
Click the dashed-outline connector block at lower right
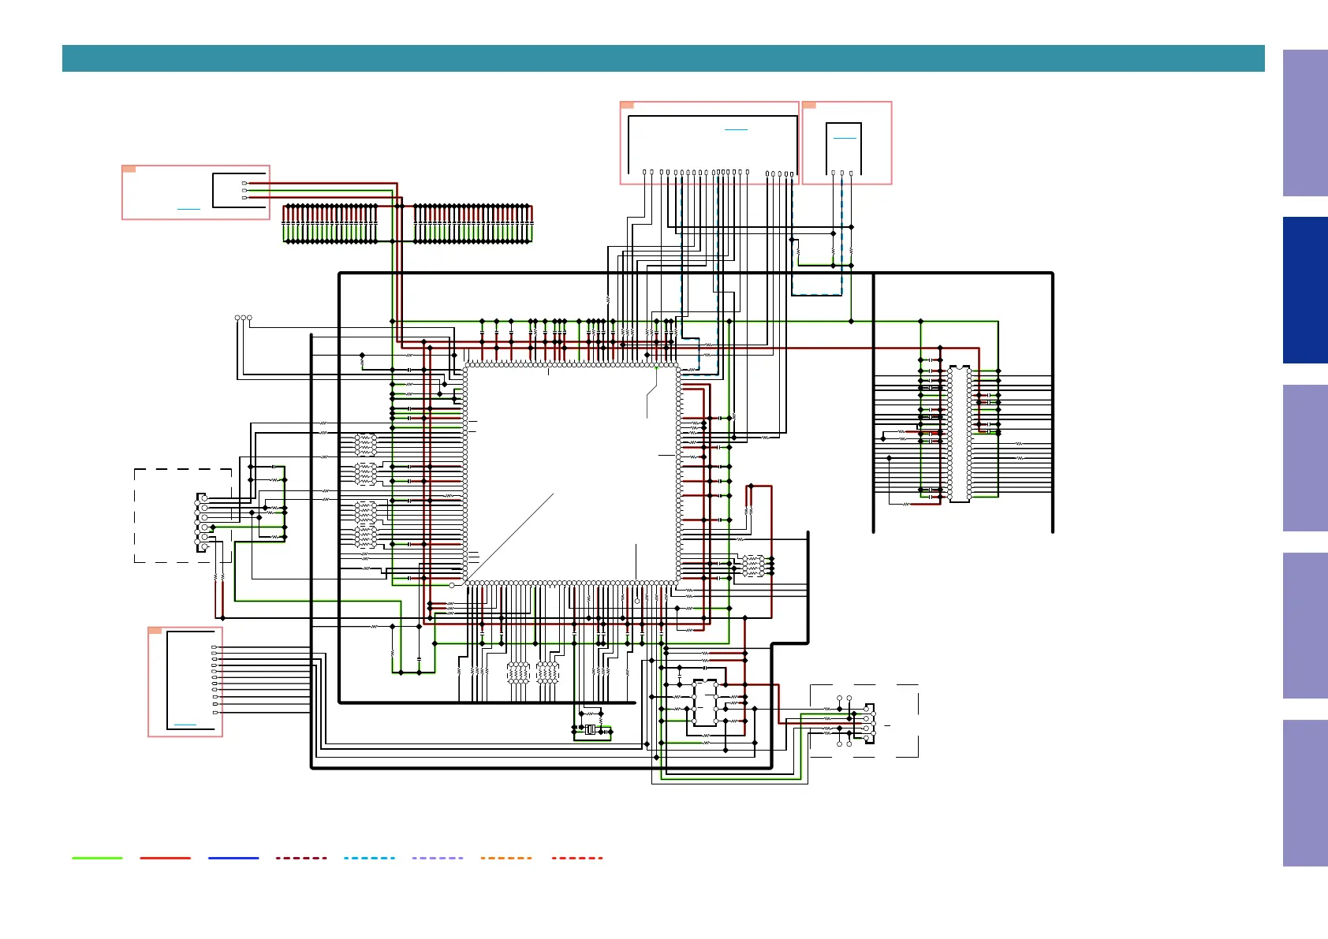coord(864,721)
